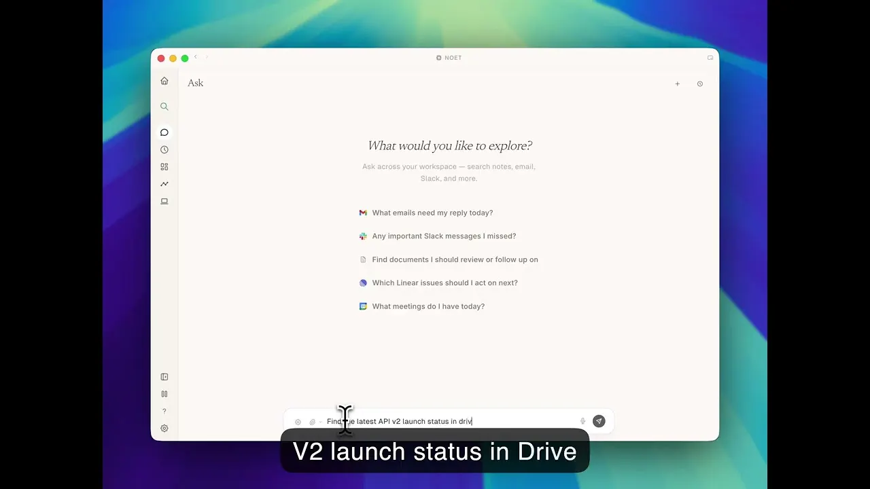Start voice input with the microphone icon

tap(582, 421)
